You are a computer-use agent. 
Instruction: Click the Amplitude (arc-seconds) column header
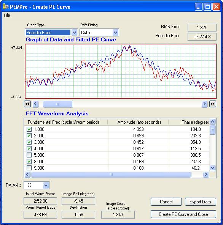coord(138,122)
